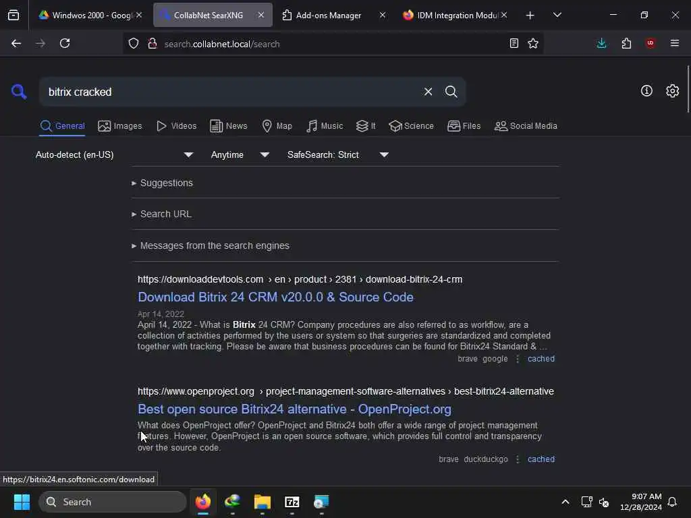The image size is (691, 518).
Task: Click the SearXNG magnifier logo
Action: point(19,92)
